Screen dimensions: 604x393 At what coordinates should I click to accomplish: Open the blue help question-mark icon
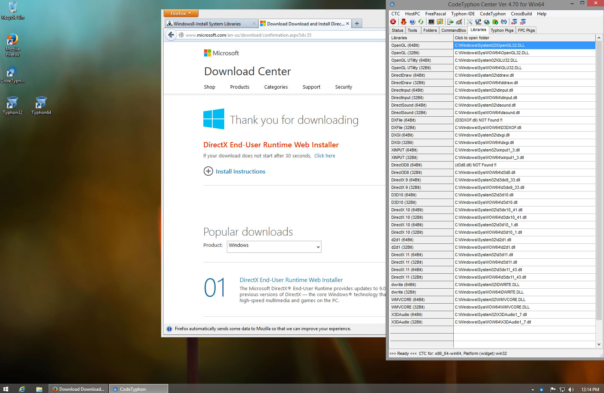tap(412, 22)
